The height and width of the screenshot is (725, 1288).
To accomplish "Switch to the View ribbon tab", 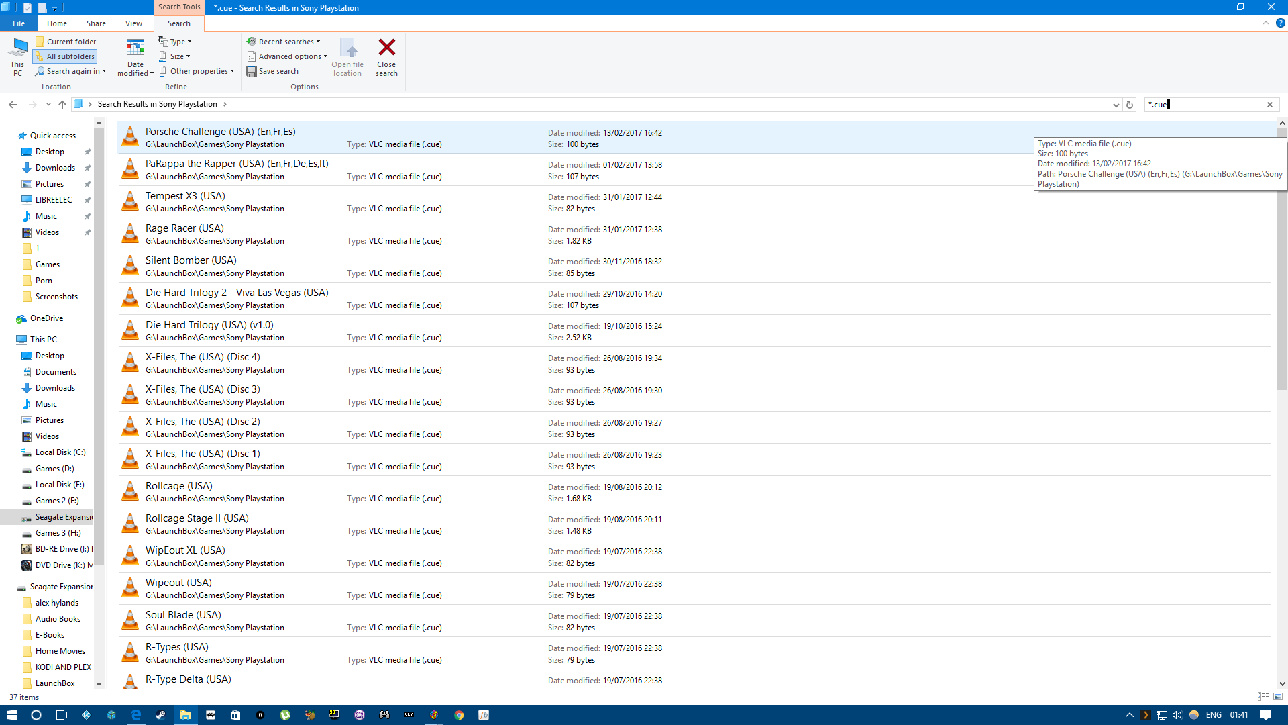I will coord(133,23).
